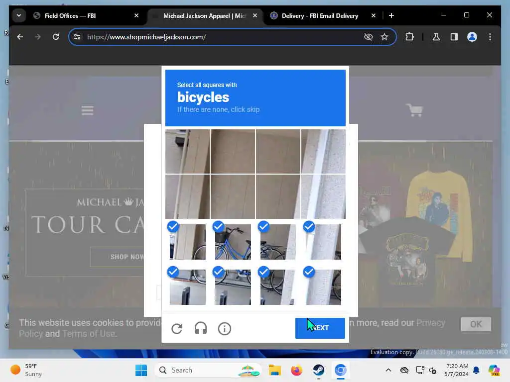Select top-left captcha tile with metal post

pyautogui.click(x=187, y=151)
